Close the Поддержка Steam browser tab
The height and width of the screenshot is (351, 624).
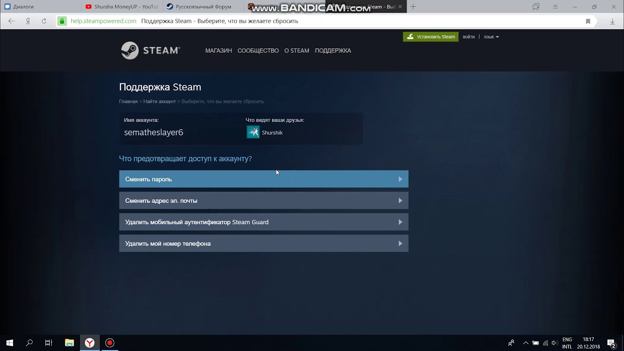(400, 7)
